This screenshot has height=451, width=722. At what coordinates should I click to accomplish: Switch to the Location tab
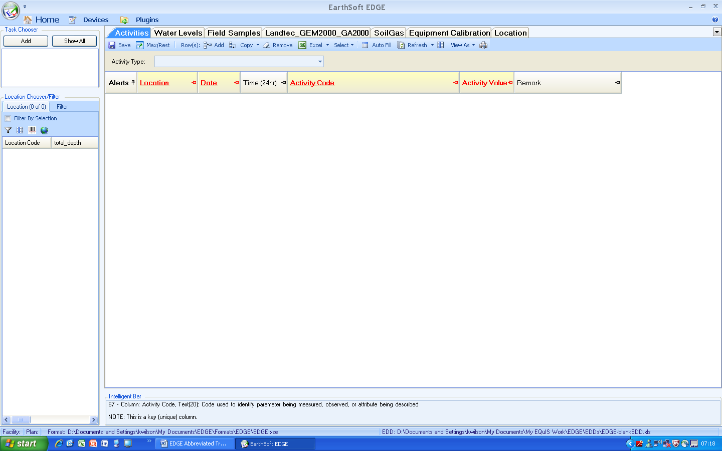point(510,33)
